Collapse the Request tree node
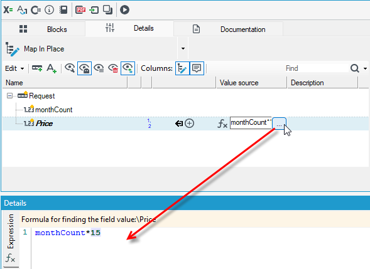Screen dimensions: 370x269 tap(9, 96)
